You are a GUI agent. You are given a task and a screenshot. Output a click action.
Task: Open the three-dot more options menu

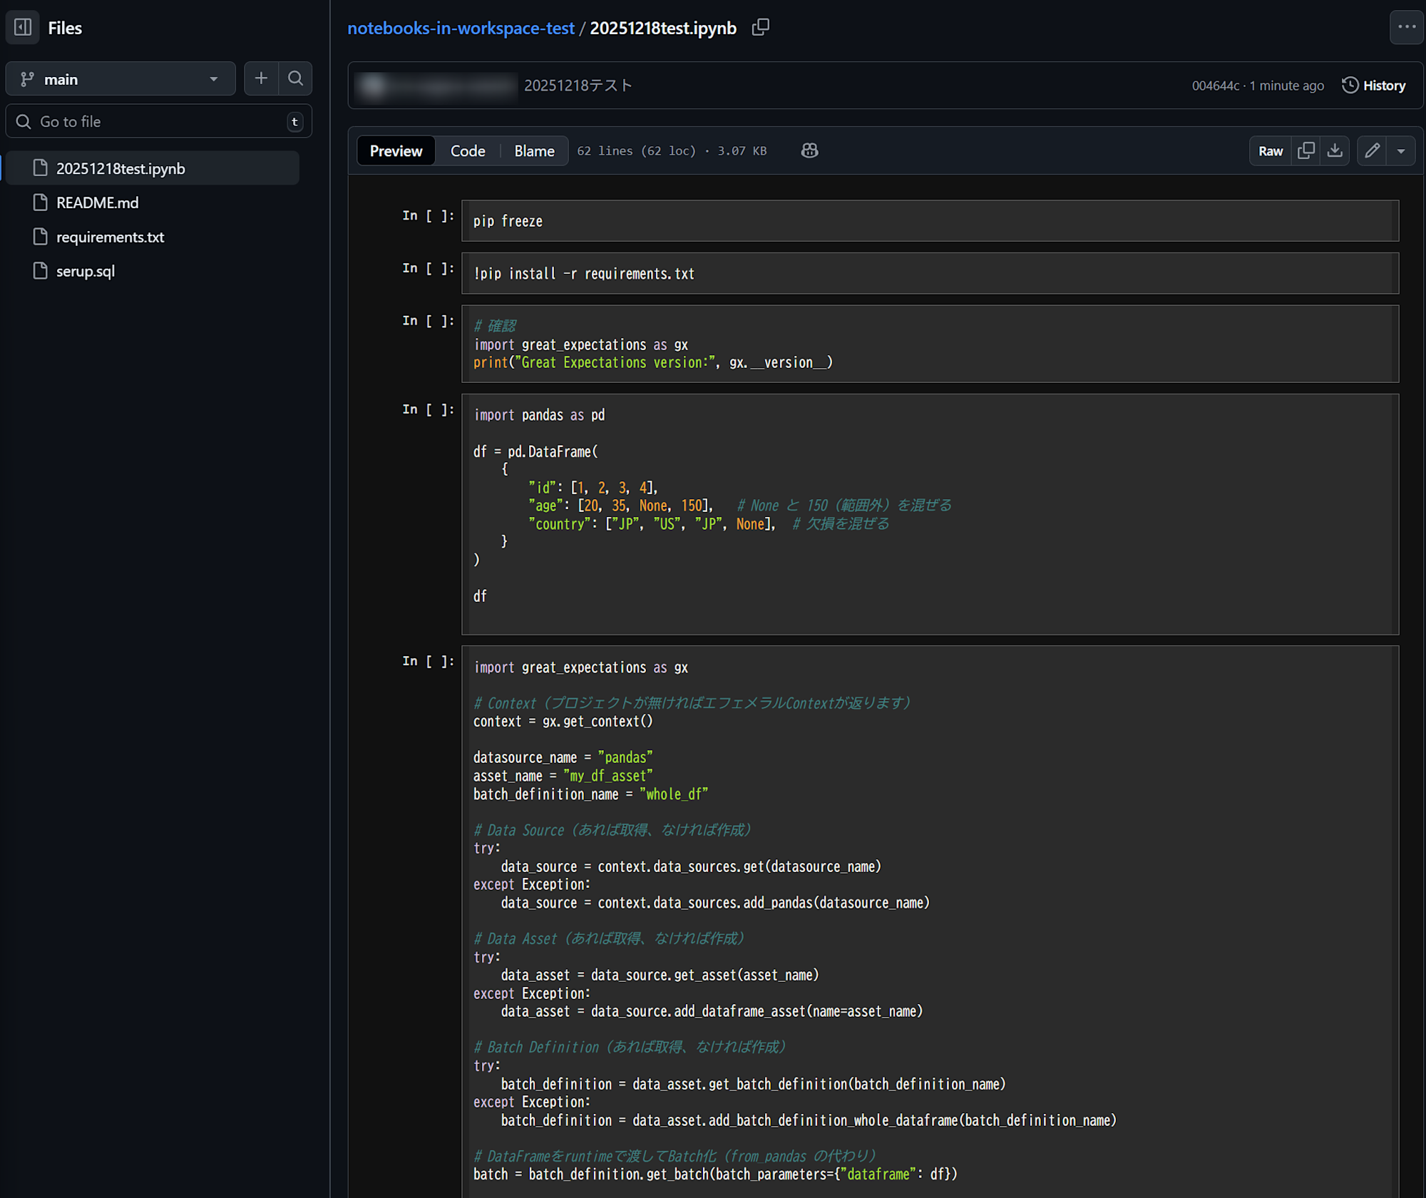tap(1406, 28)
